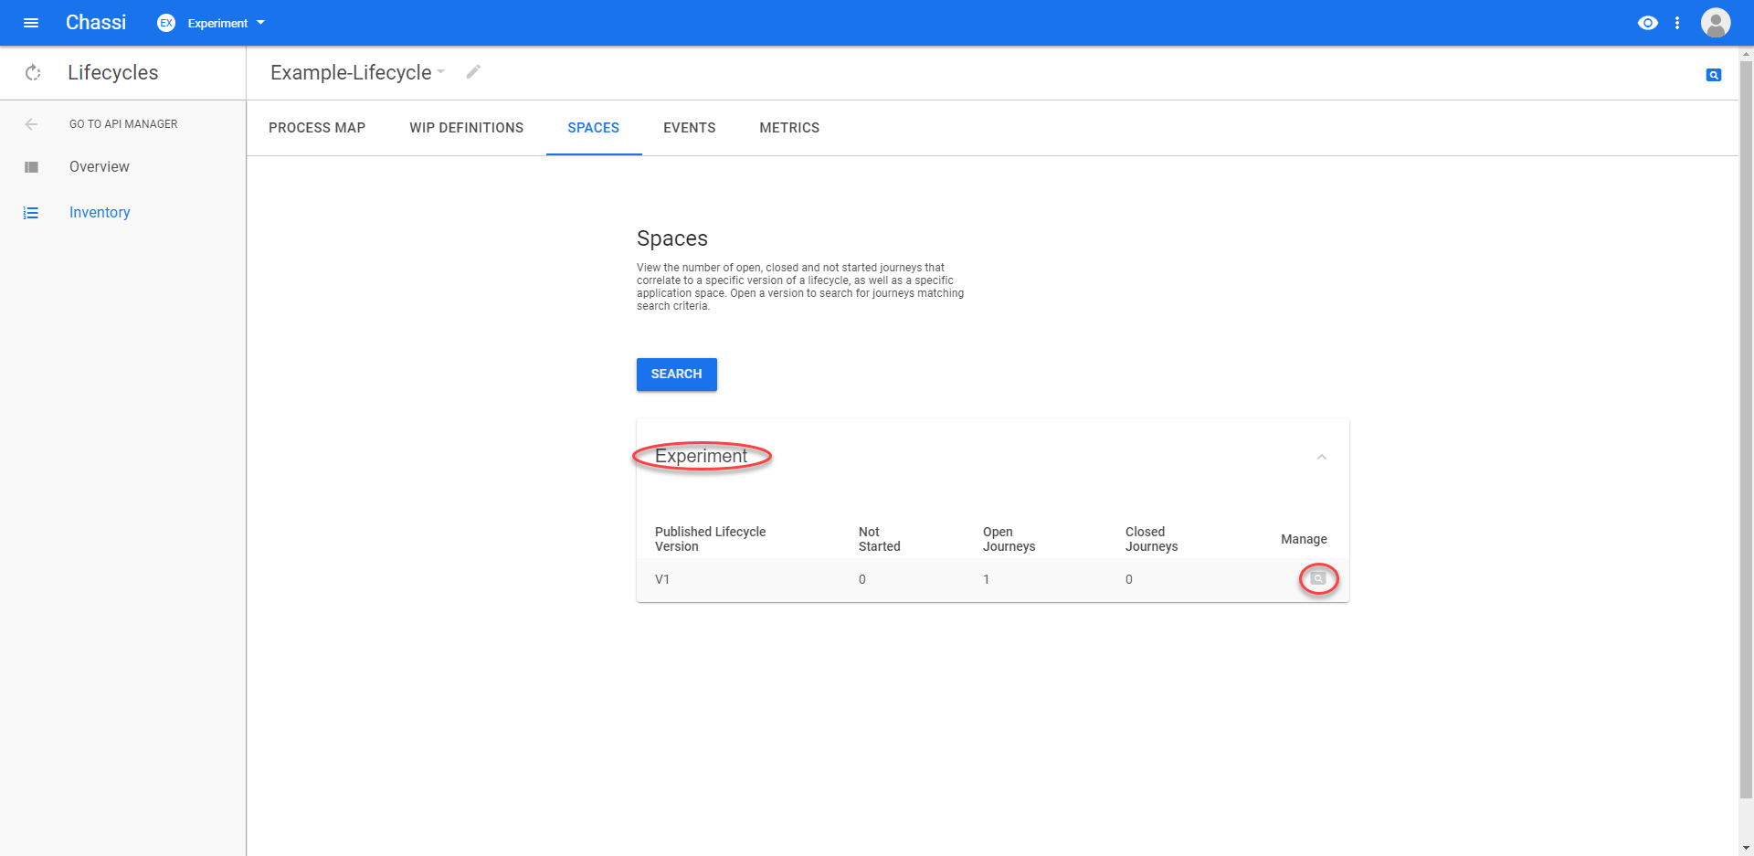The image size is (1754, 856).
Task: Open the Inventory sidebar item
Action: click(100, 213)
